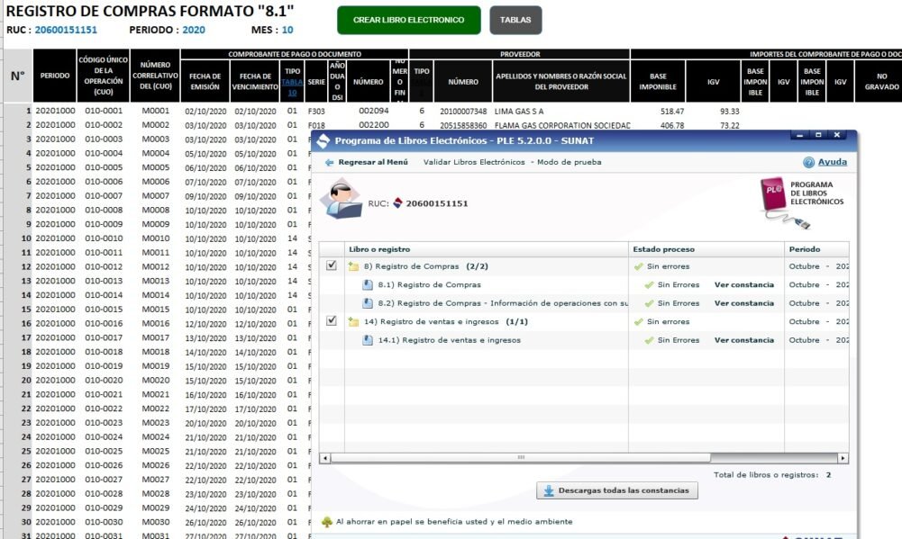Toggle checkbox for 8) Registro de Compras
Image resolution: width=902 pixels, height=539 pixels.
[332, 265]
